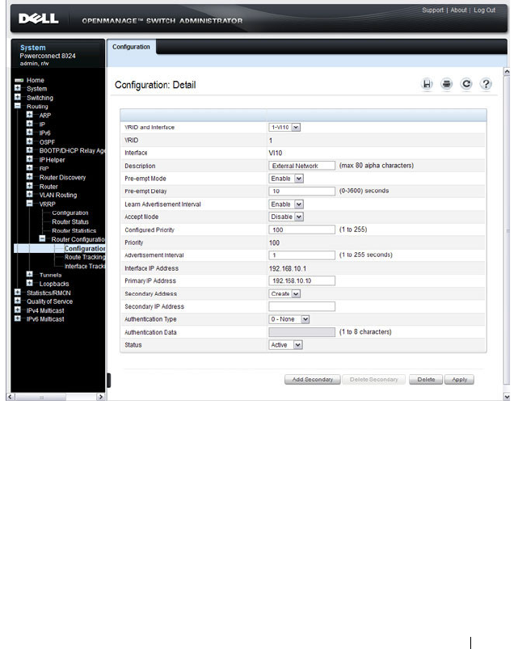
Task: Click the Dell logo
Action: point(39,19)
